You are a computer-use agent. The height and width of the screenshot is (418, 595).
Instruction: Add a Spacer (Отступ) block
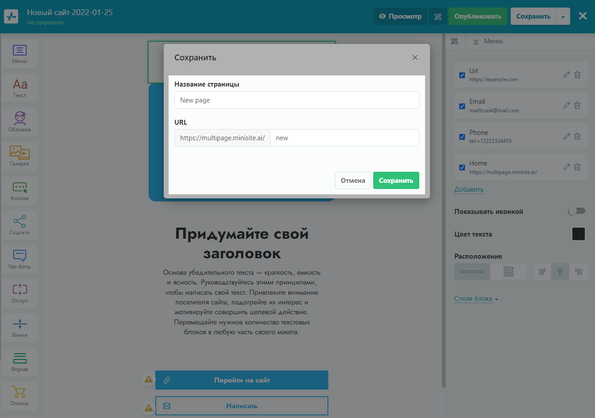[20, 293]
